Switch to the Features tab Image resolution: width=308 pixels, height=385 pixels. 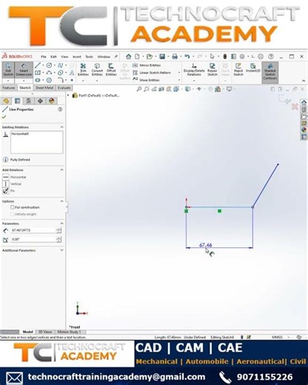tap(9, 87)
